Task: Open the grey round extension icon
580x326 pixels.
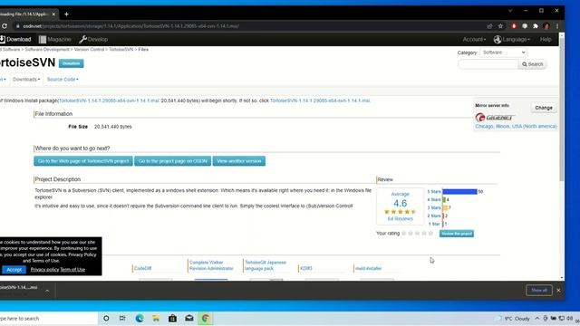Action: (525, 26)
